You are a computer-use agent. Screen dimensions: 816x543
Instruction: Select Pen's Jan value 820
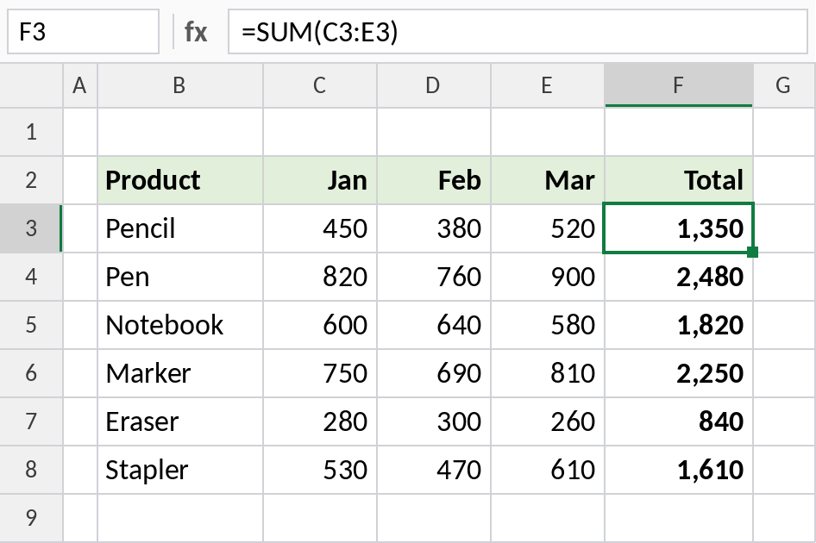[320, 277]
